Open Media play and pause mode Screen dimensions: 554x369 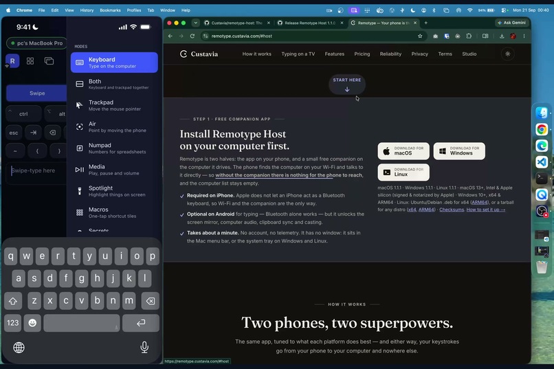point(114,170)
